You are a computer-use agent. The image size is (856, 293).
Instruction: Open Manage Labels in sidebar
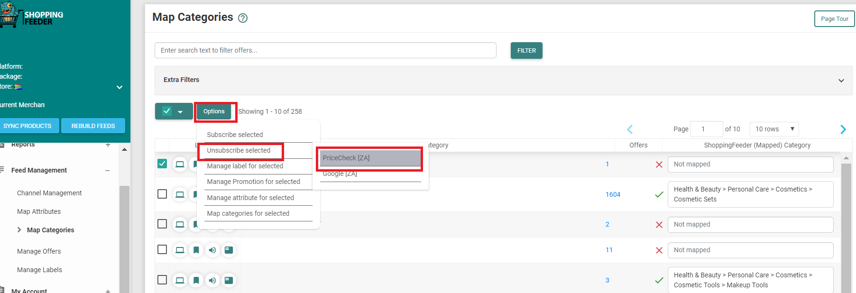(39, 270)
